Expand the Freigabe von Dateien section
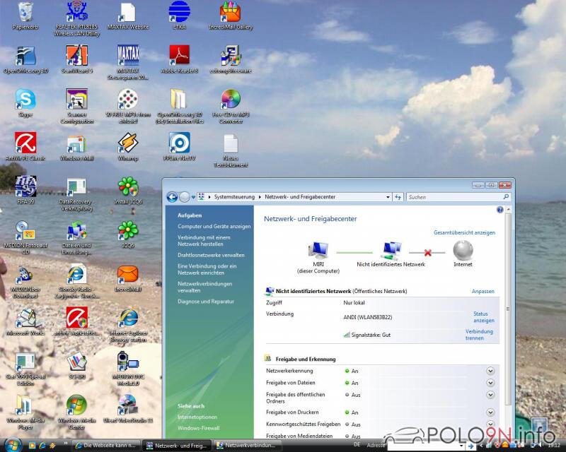The image size is (566, 452). pos(490,383)
